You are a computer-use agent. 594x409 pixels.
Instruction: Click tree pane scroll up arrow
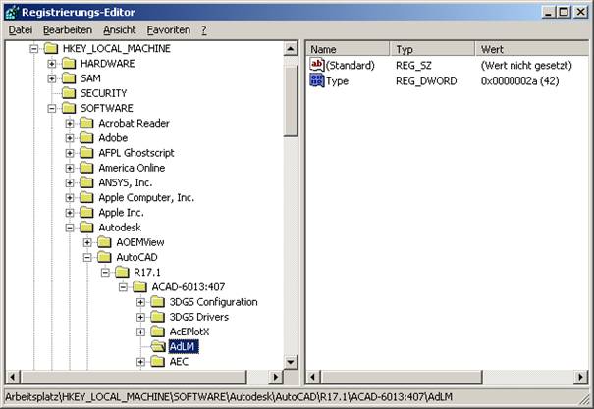[291, 49]
